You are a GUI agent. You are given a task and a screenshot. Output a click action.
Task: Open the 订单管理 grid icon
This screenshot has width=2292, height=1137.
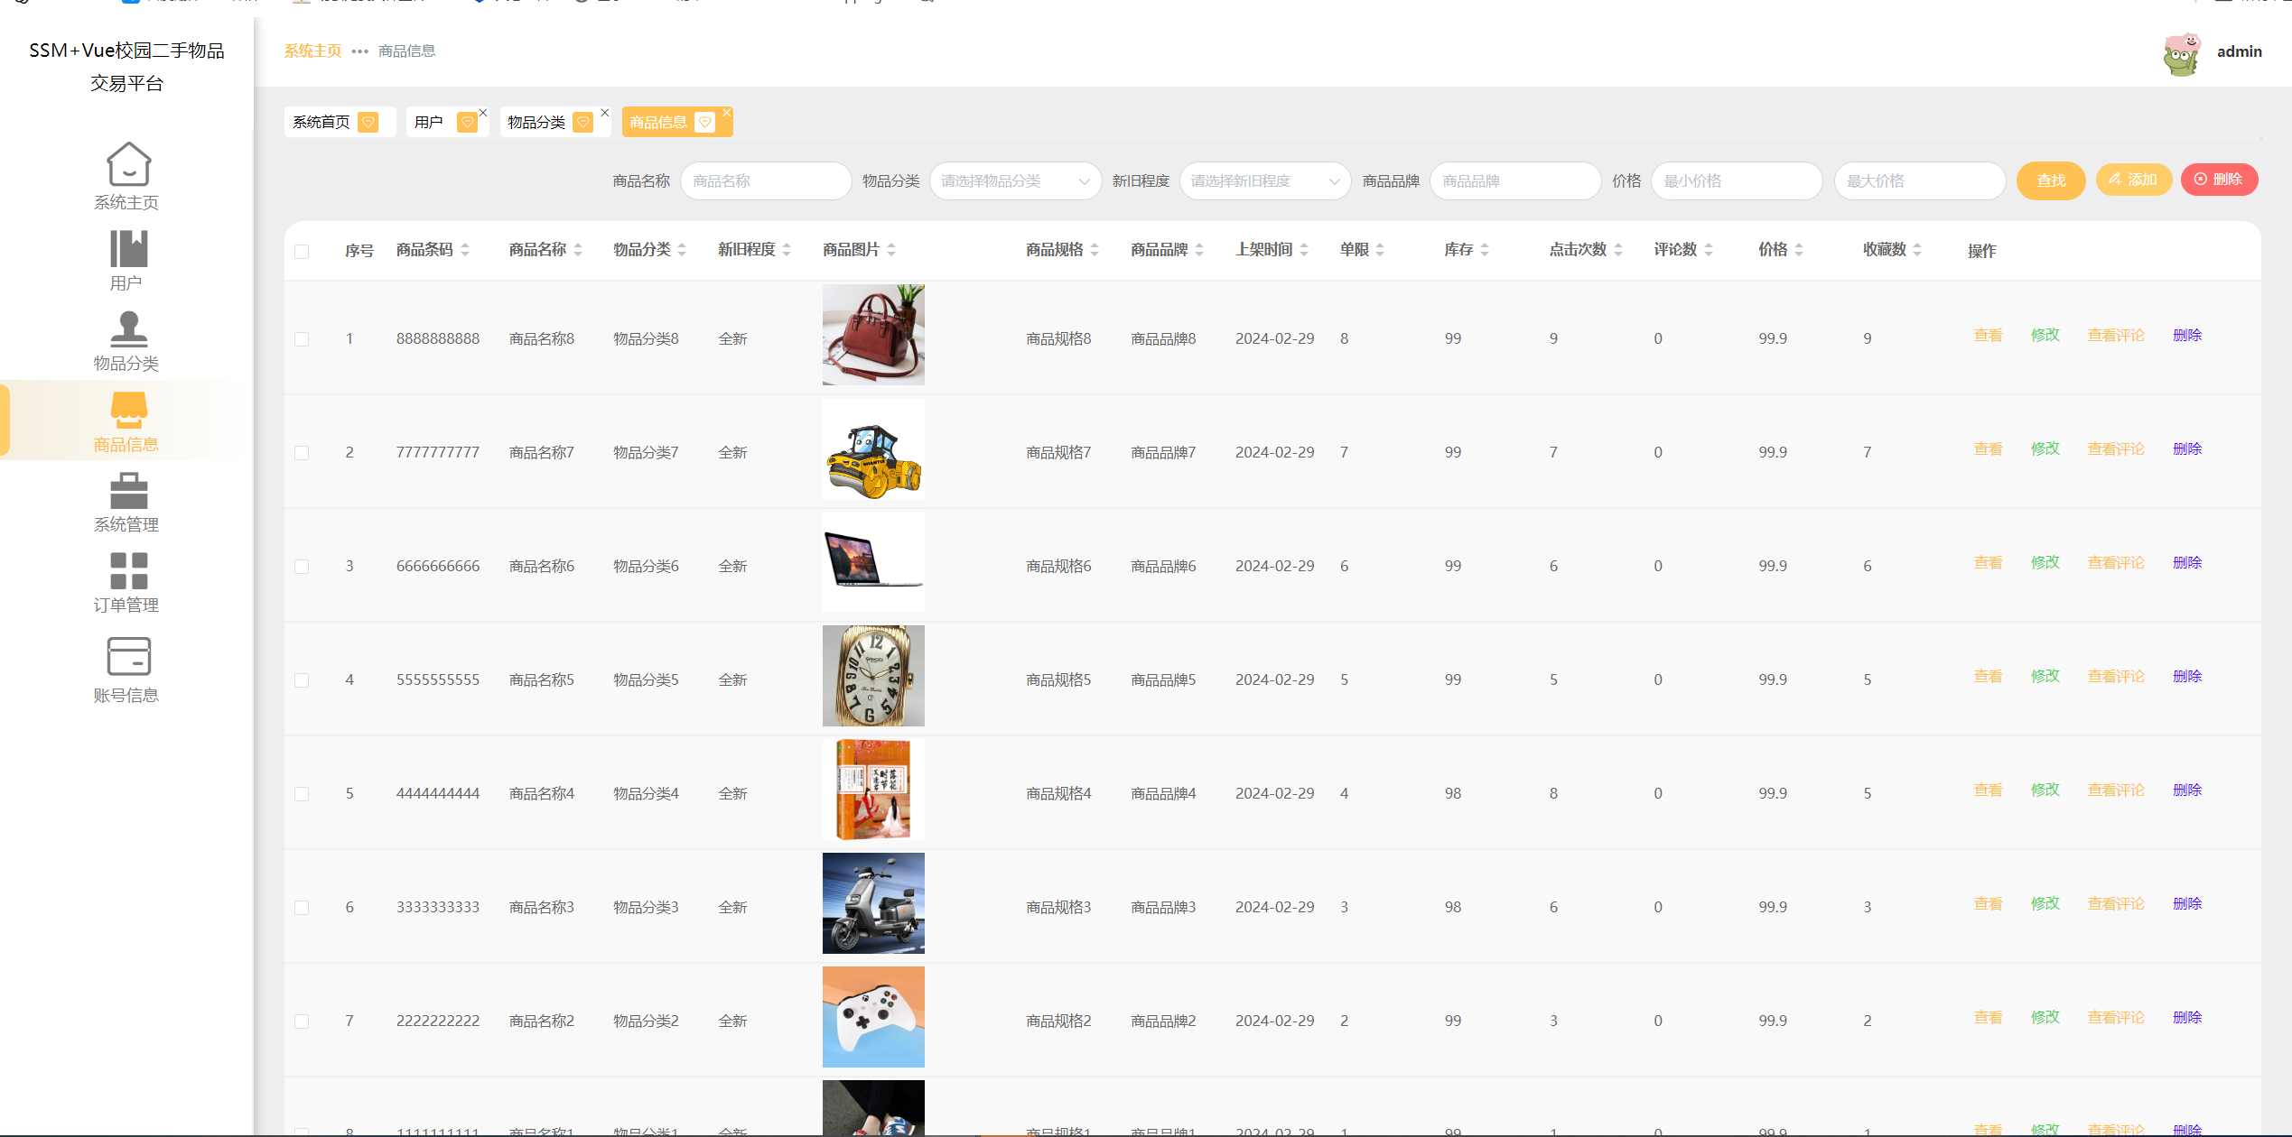(x=128, y=571)
